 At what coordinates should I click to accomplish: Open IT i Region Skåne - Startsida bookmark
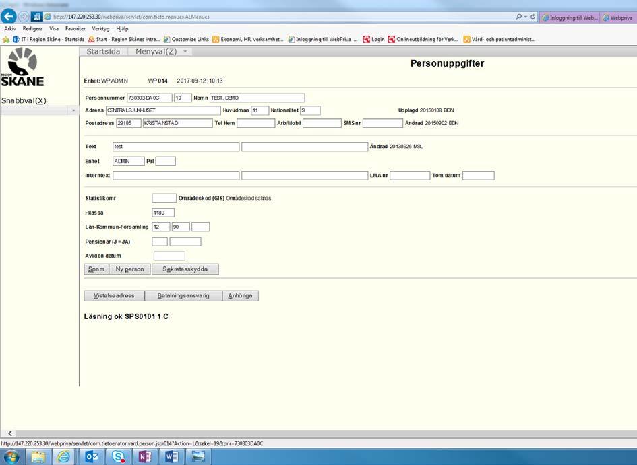[x=49, y=39]
